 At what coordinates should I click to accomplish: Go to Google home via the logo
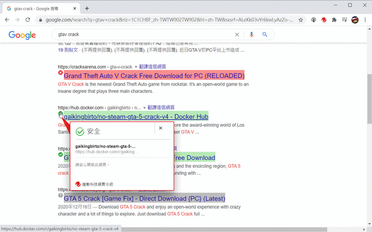click(x=22, y=35)
